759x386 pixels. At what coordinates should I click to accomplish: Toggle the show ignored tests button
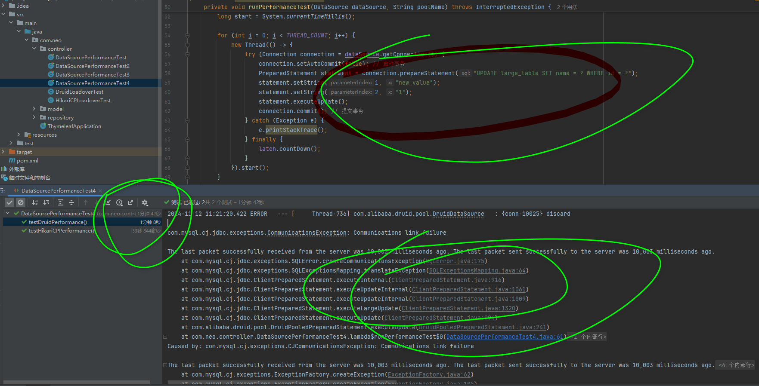(x=21, y=202)
